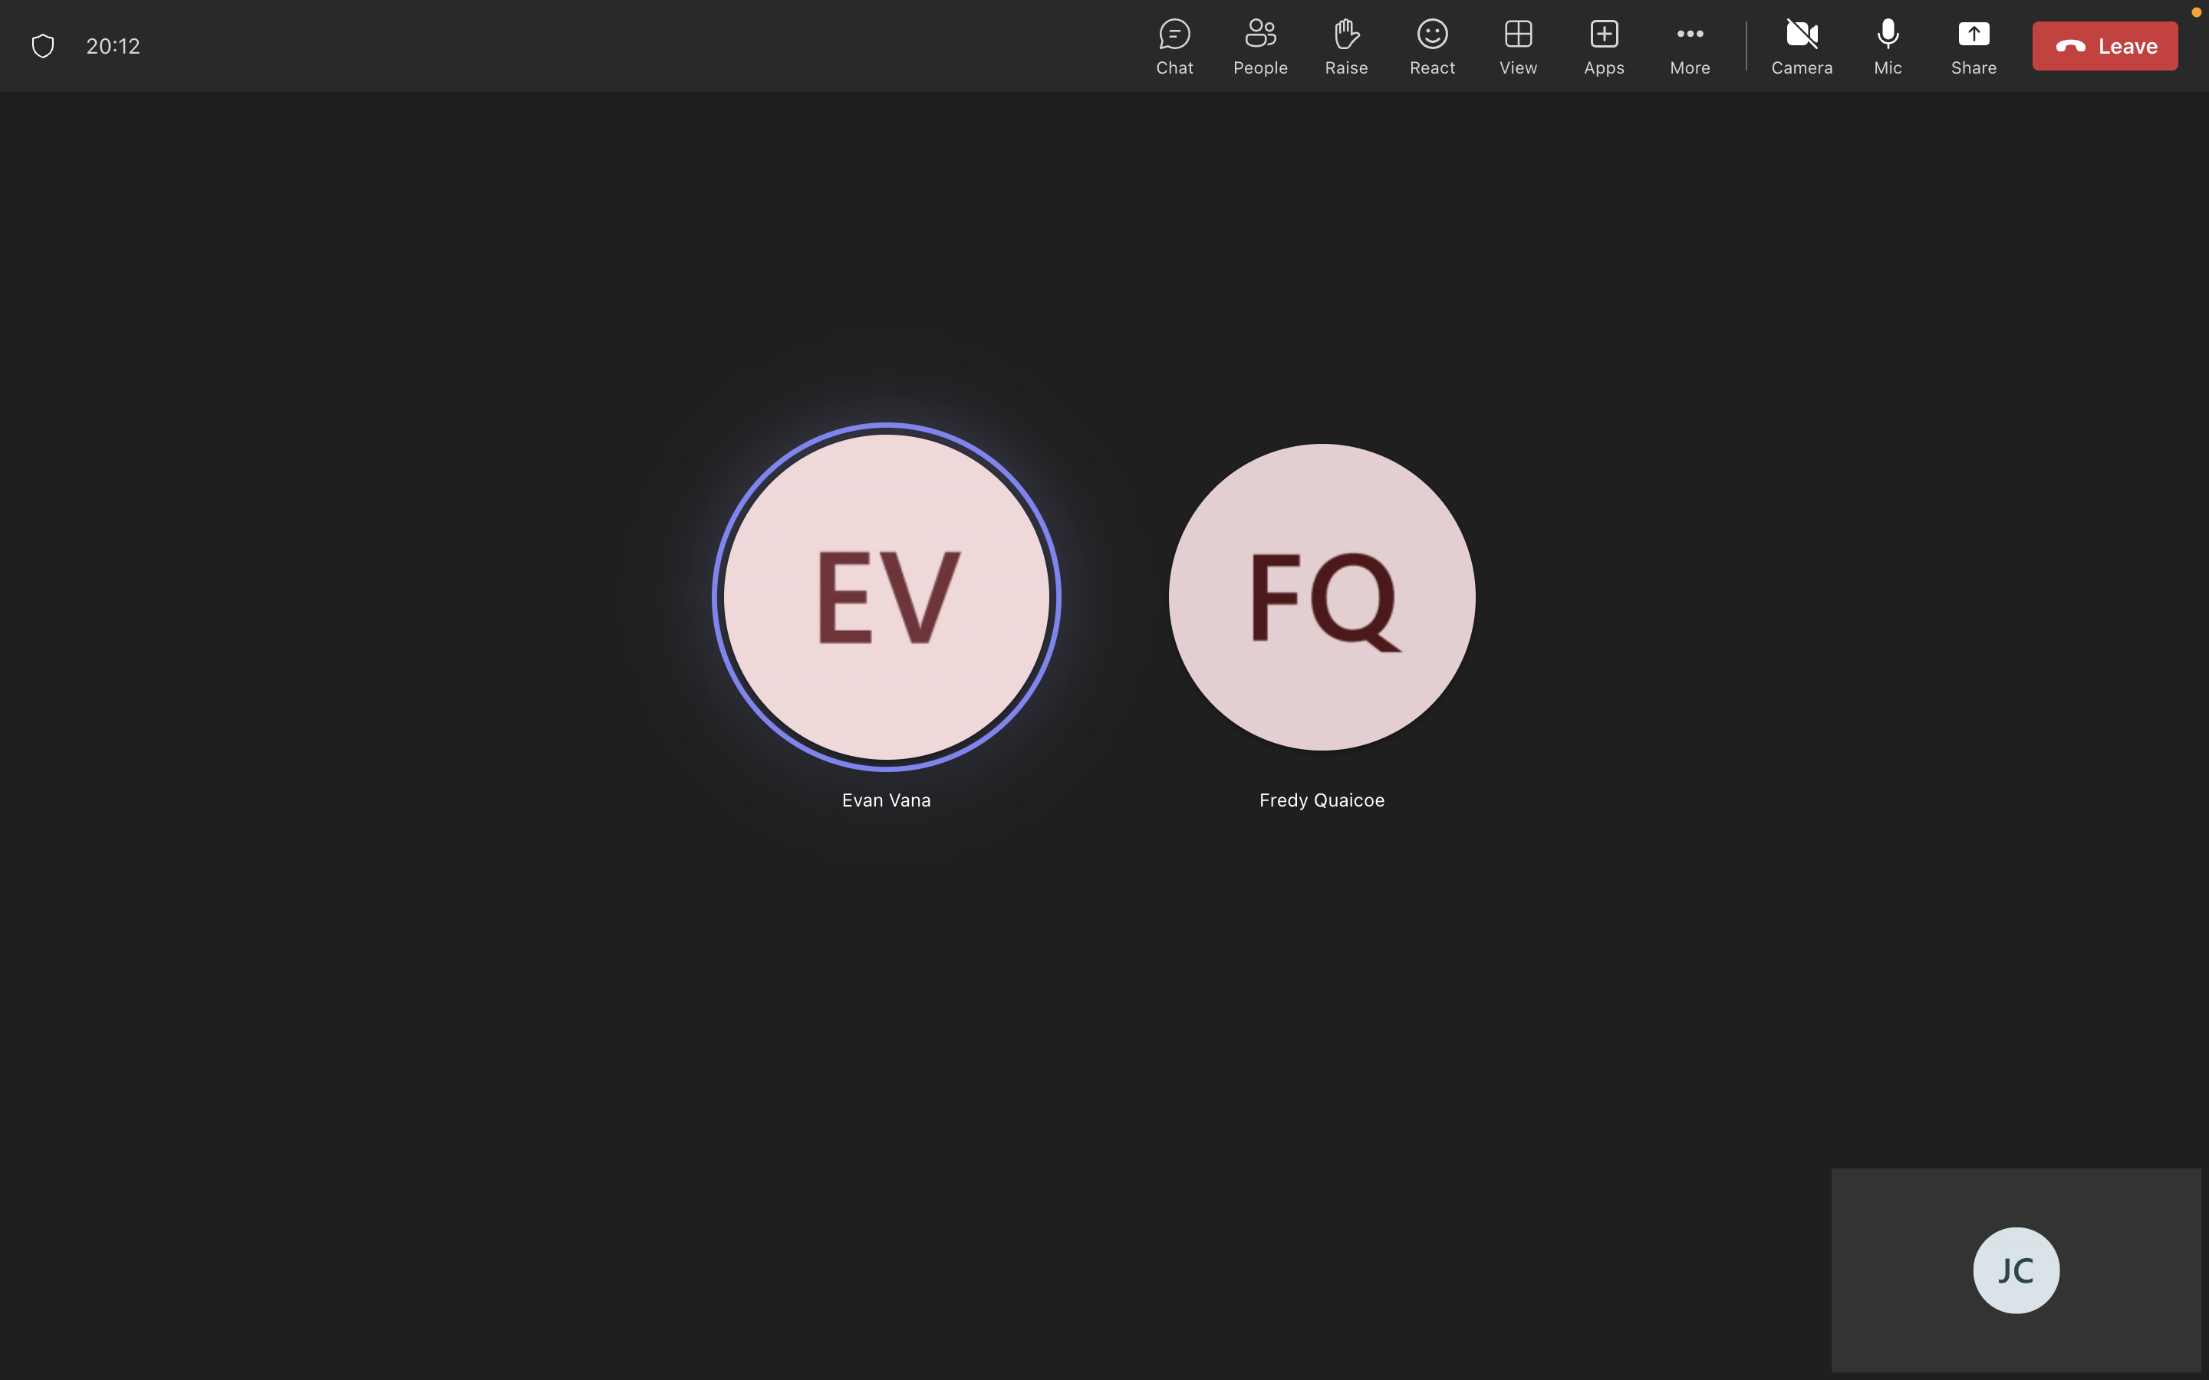Open the Apps add icon
Viewport: 2209px width, 1380px height.
click(x=1603, y=46)
